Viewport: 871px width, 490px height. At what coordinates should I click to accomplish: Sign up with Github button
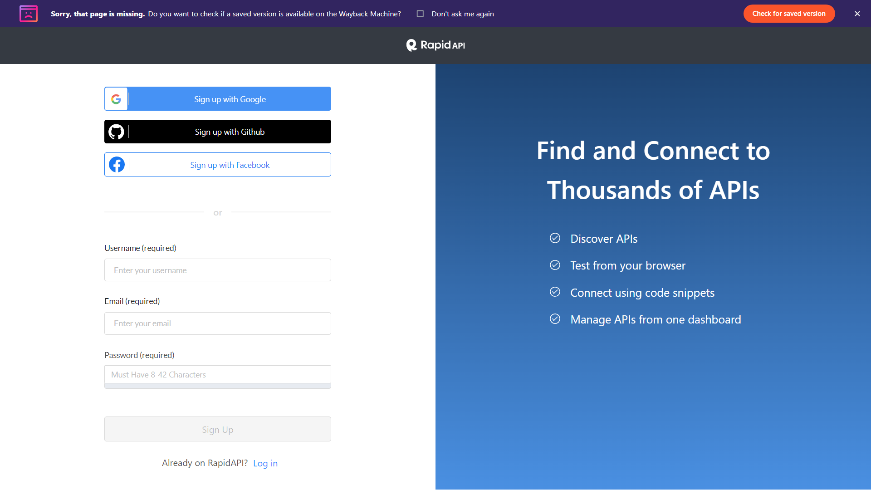[x=218, y=132]
